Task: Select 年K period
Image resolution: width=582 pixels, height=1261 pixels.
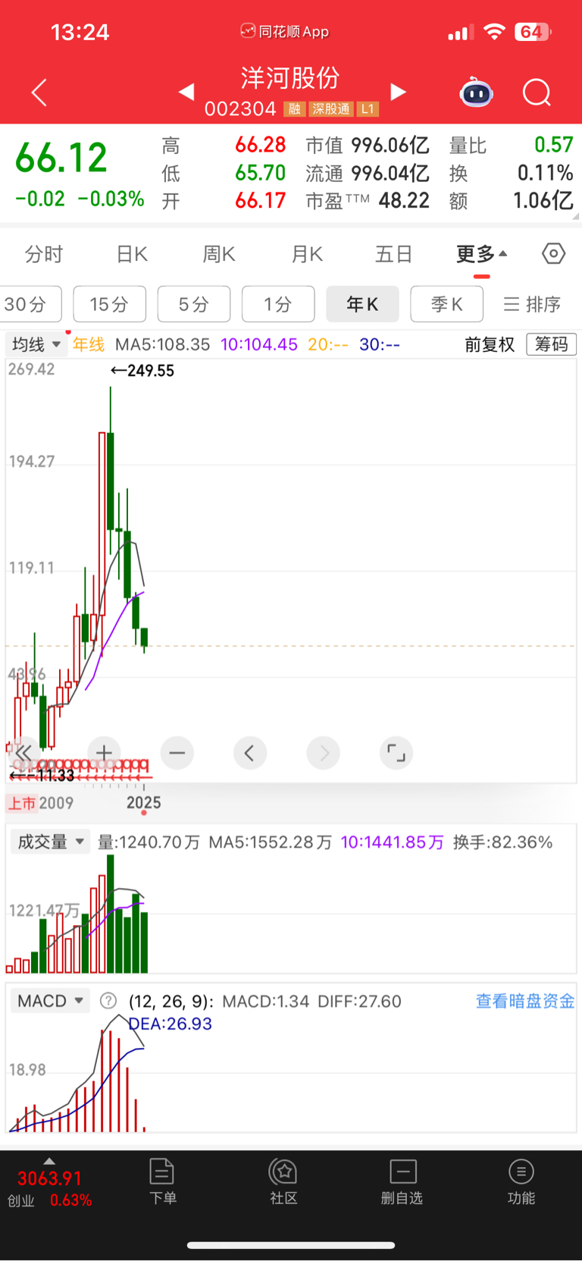Action: pos(362,304)
